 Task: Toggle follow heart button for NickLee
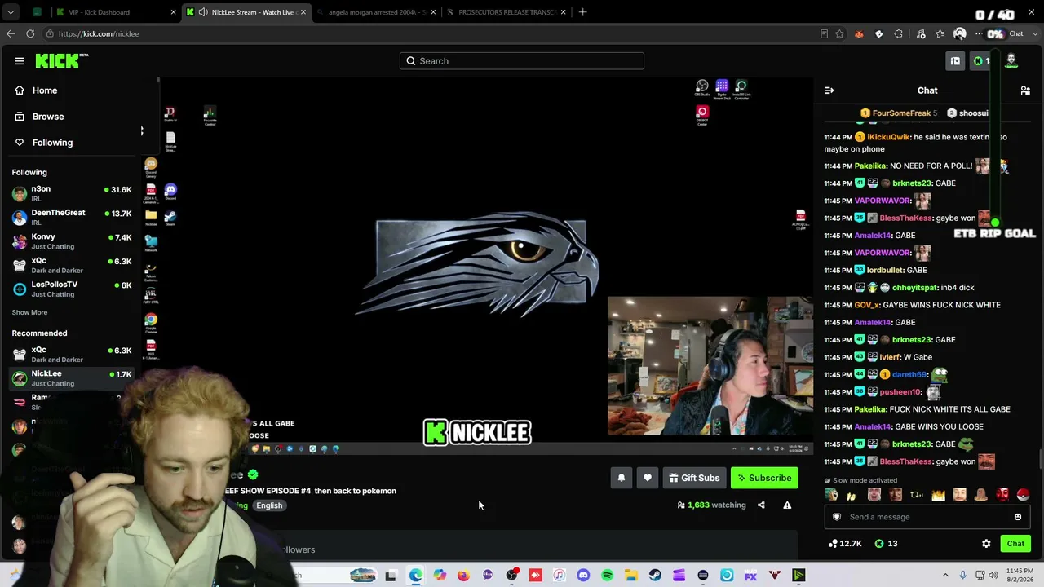click(x=648, y=479)
